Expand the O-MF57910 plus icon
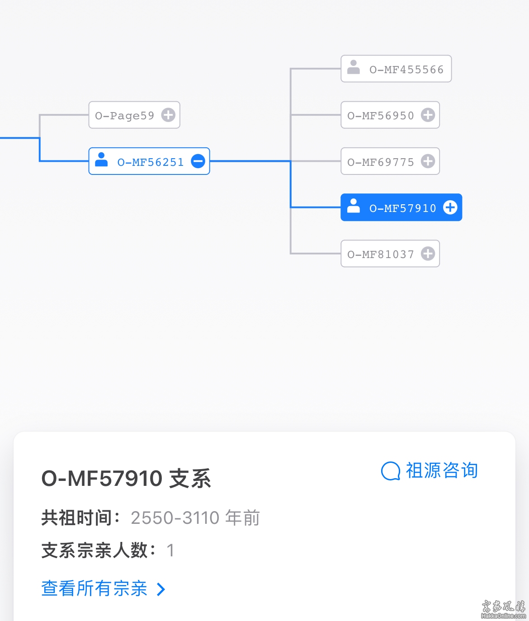The height and width of the screenshot is (621, 529). click(450, 207)
